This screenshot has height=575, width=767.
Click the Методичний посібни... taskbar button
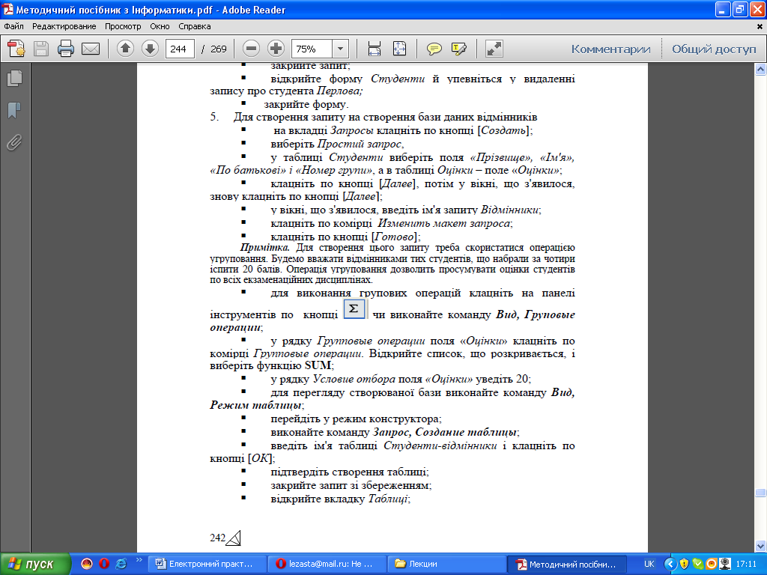567,564
